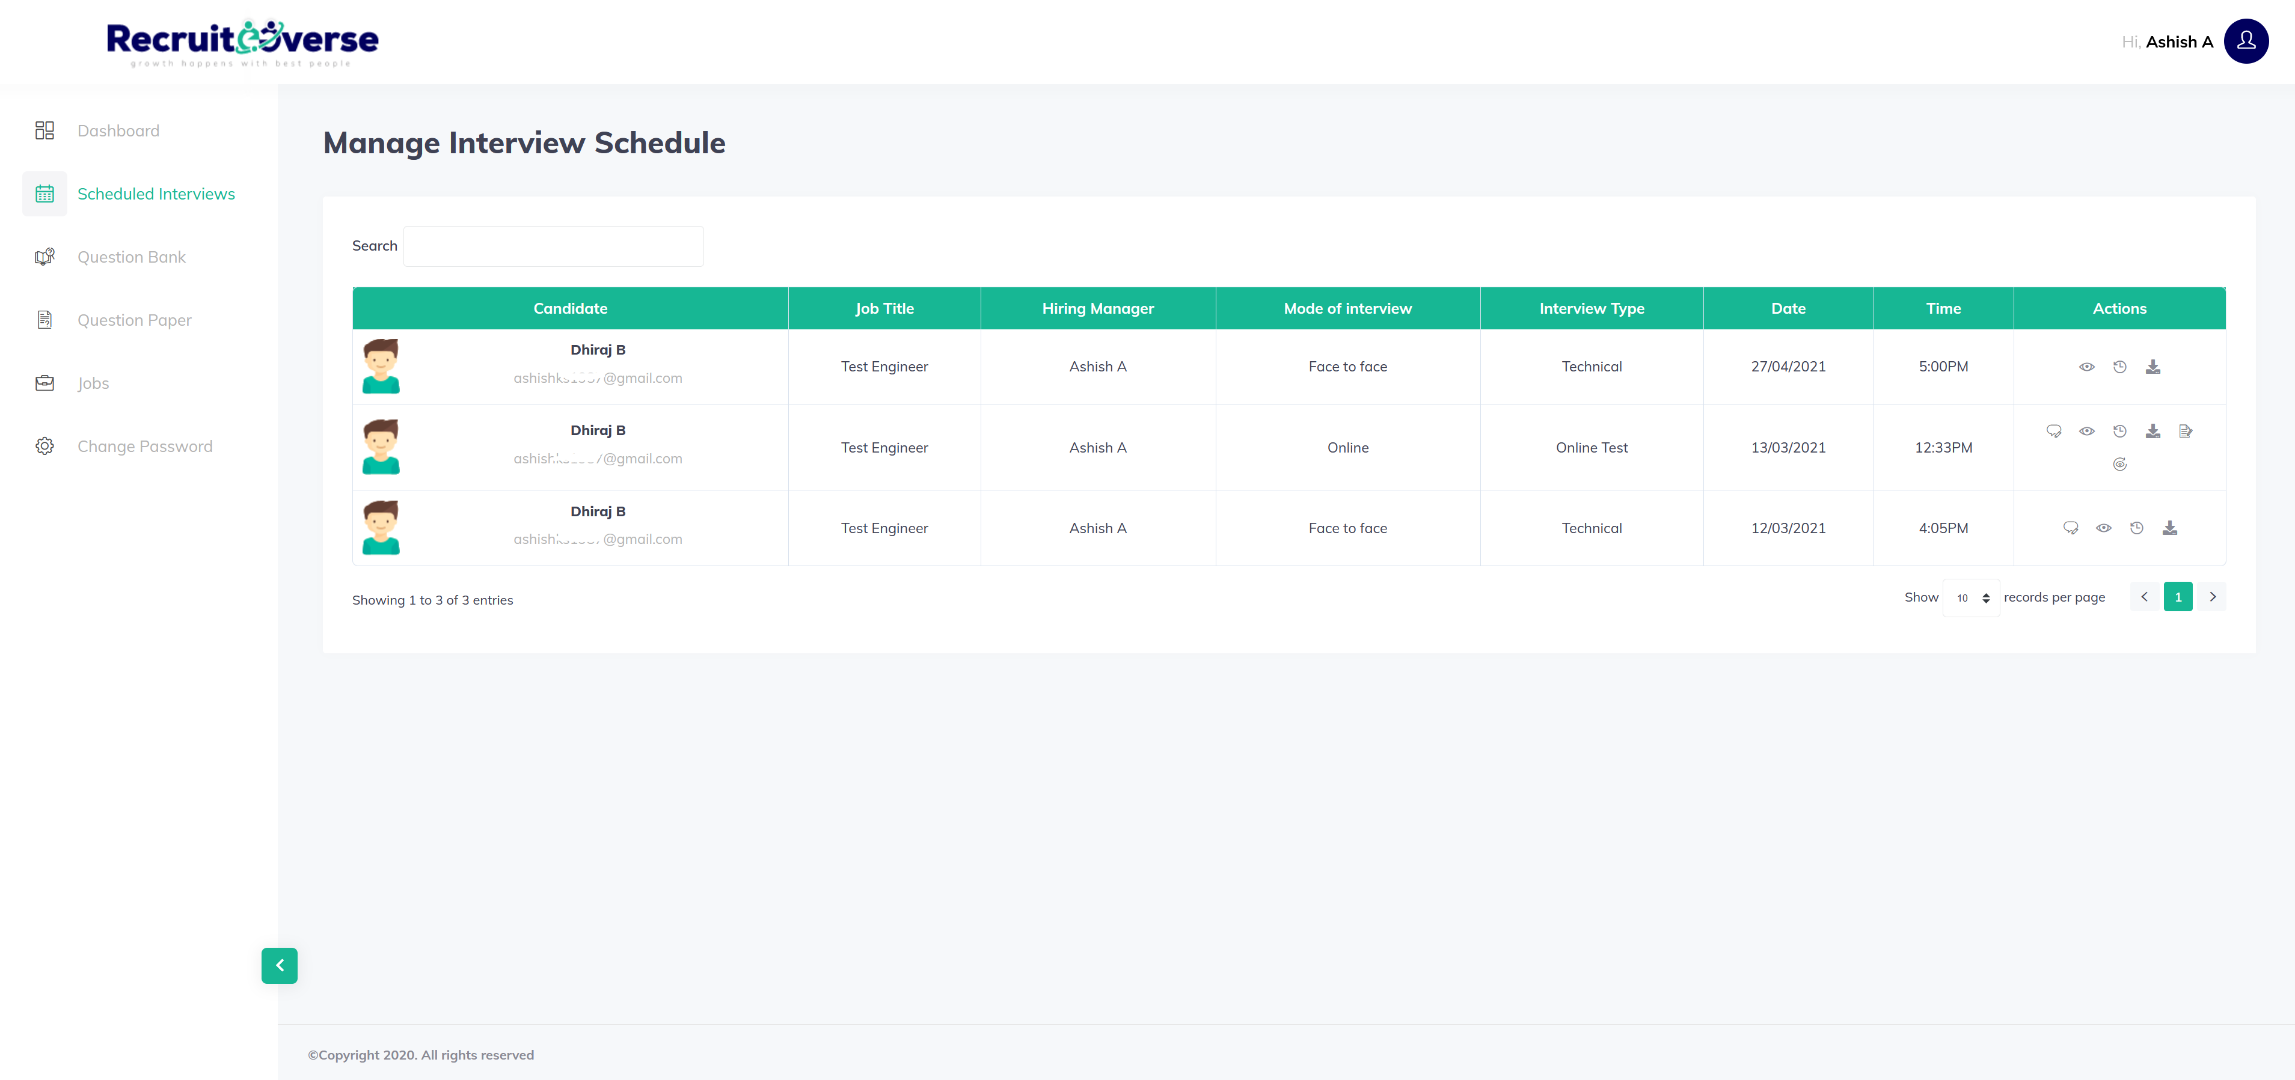This screenshot has height=1080, width=2295.
Task: Click the view eye icon in the Online Test row
Action: (2086, 431)
